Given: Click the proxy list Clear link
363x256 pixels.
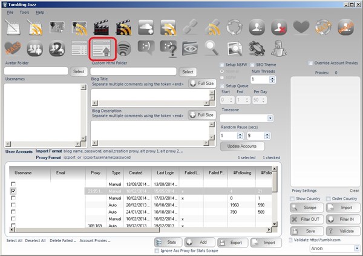Looking at the screenshot, I should pyautogui.click(x=354, y=191).
